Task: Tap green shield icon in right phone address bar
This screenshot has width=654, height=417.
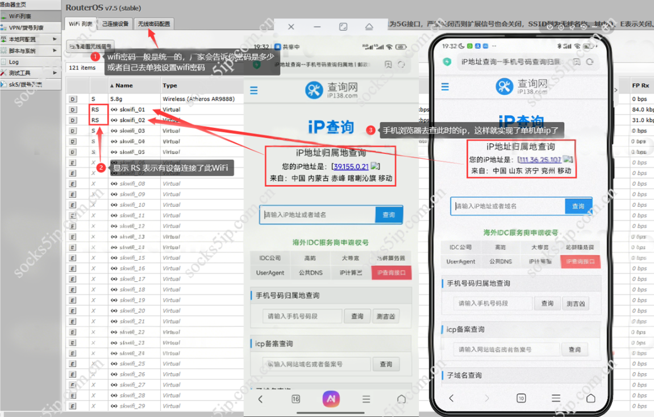Action: point(447,62)
